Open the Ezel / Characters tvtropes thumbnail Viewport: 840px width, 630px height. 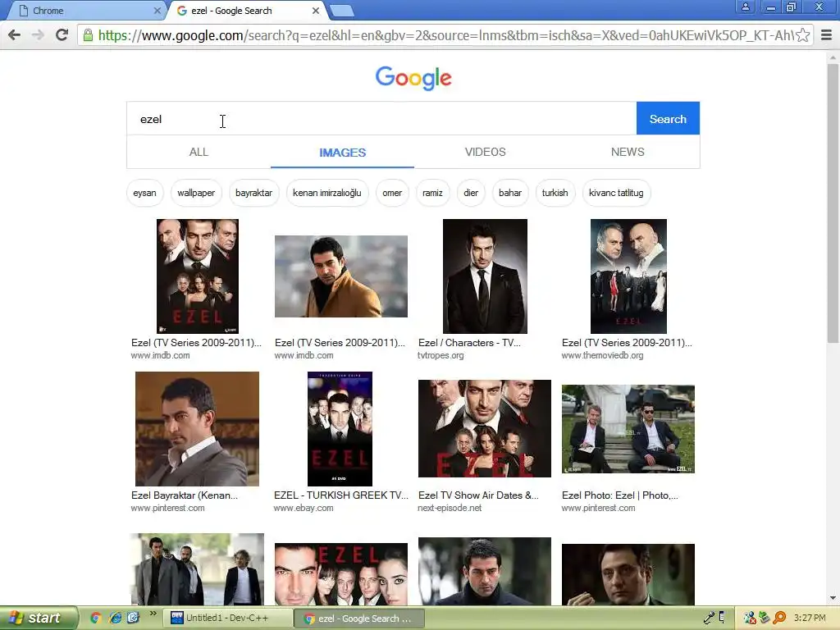click(485, 276)
